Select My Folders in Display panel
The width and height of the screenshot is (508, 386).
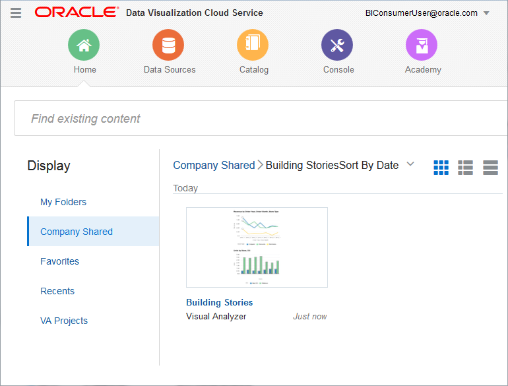[x=63, y=202]
